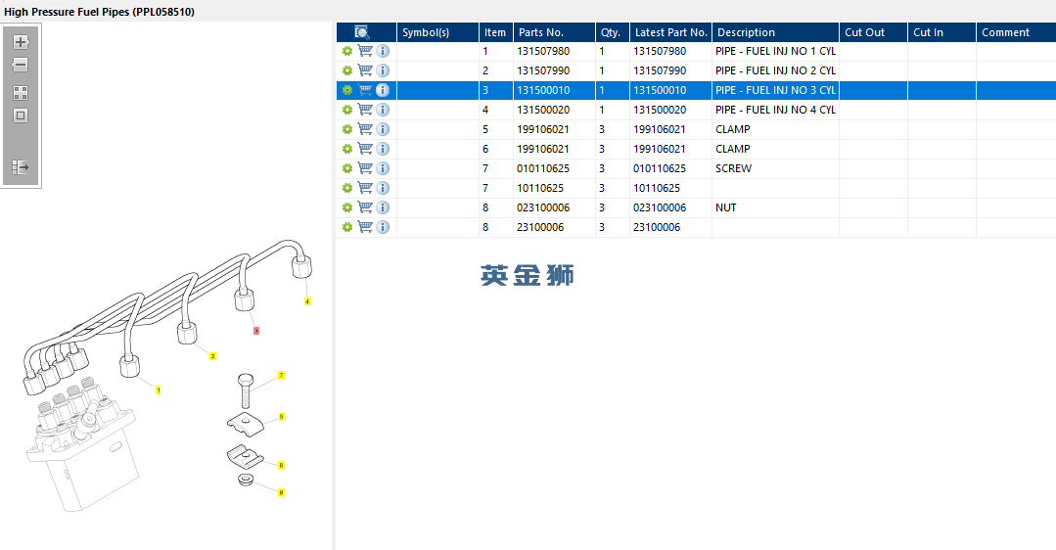
Task: Click the Comment column header
Action: point(1016,32)
